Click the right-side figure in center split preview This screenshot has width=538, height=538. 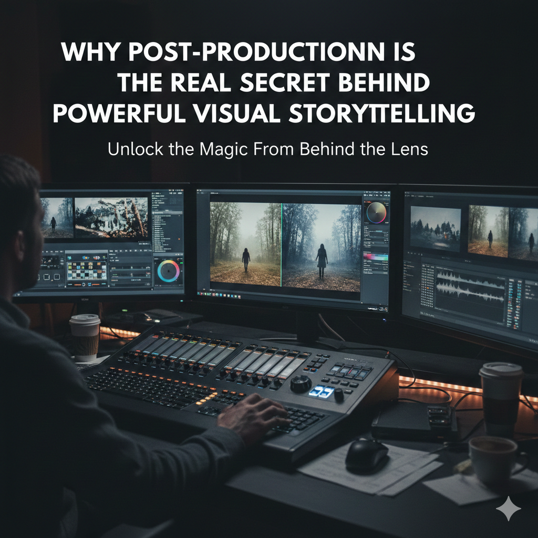[x=321, y=258]
